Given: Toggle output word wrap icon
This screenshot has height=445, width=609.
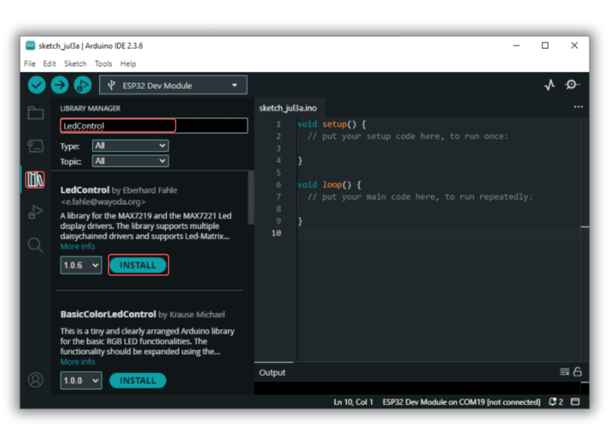Looking at the screenshot, I should tap(564, 372).
